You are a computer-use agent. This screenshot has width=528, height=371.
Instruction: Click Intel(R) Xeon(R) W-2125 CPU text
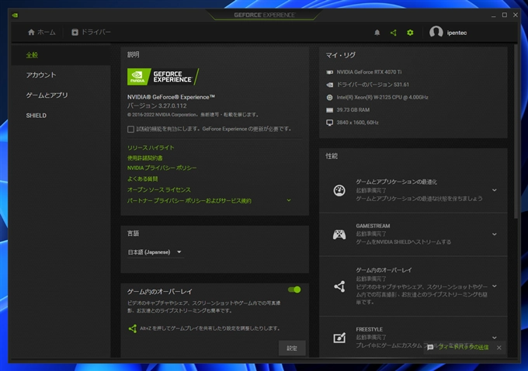point(383,97)
